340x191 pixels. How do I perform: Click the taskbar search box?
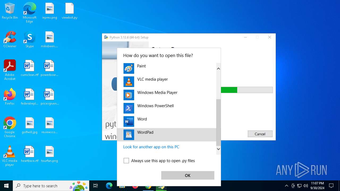pyautogui.click(x=51, y=186)
